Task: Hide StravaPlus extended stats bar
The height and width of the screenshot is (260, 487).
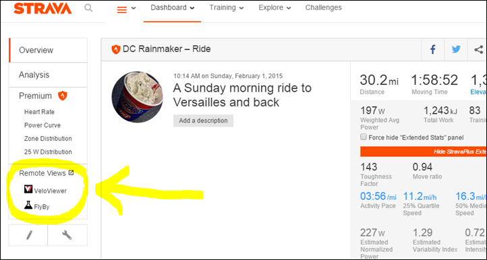Action: point(424,152)
